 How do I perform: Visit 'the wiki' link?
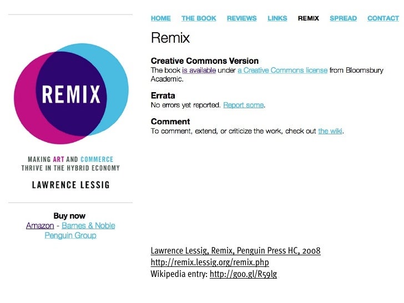[330, 131]
